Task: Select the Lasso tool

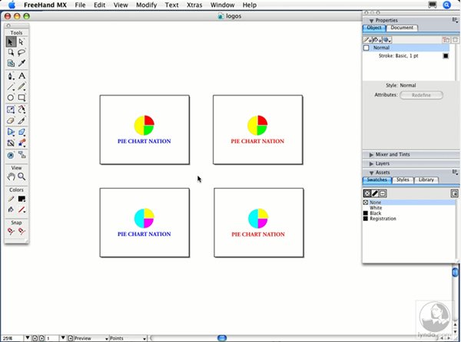Action: pos(22,53)
